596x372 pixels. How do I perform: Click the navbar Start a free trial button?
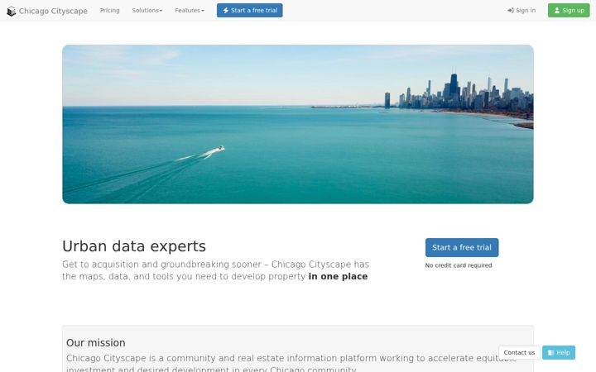(x=250, y=10)
